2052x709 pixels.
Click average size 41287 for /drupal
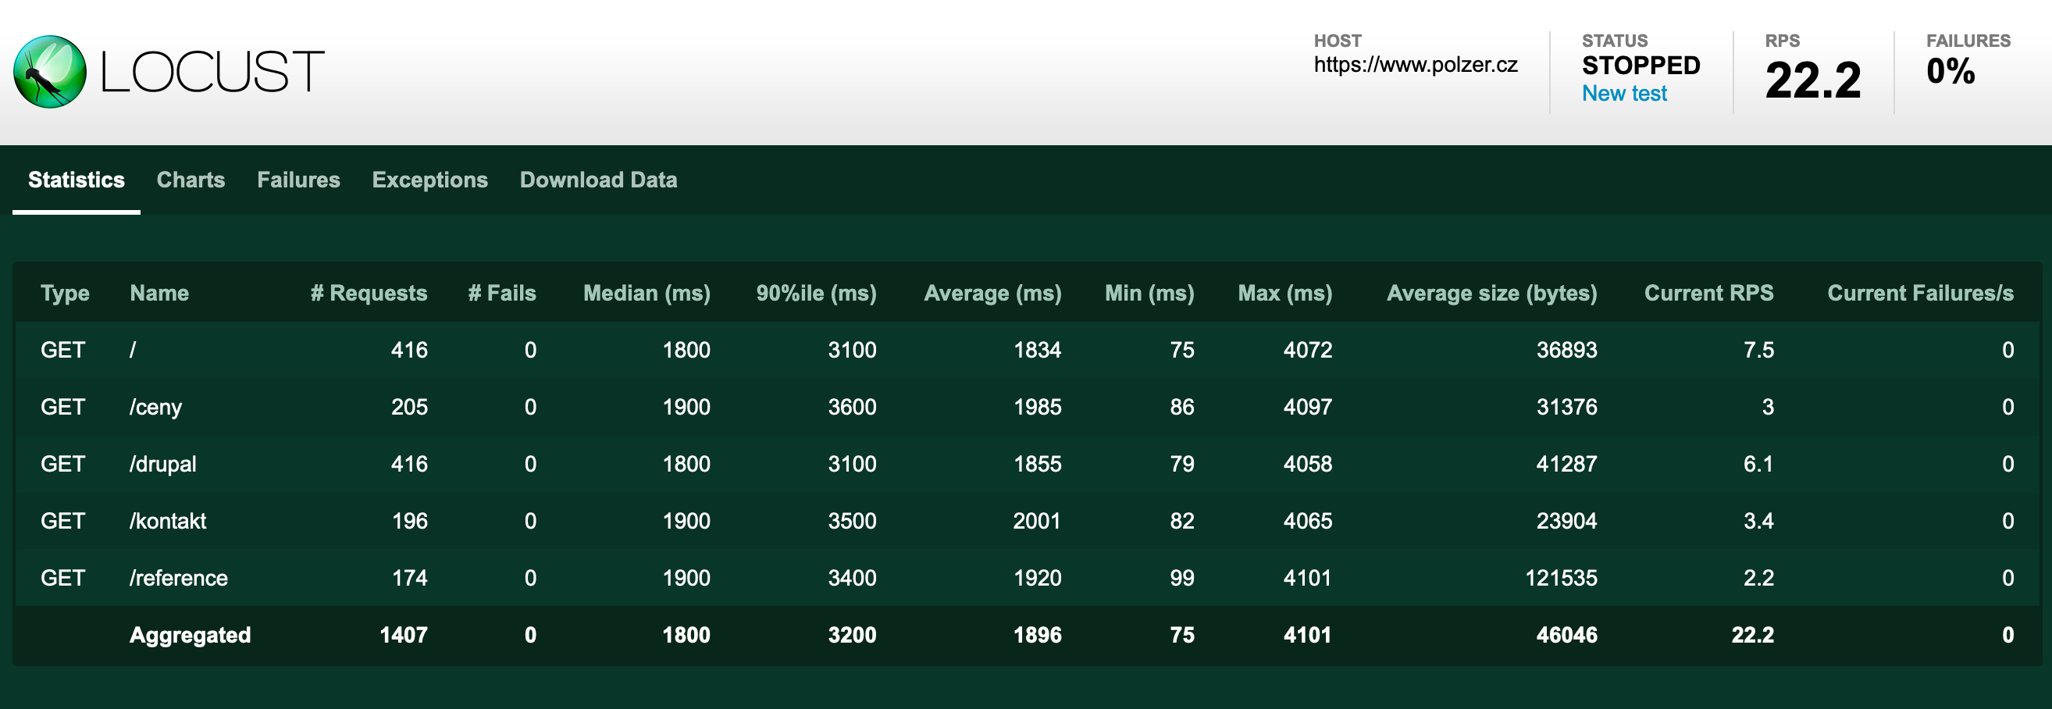click(1567, 465)
